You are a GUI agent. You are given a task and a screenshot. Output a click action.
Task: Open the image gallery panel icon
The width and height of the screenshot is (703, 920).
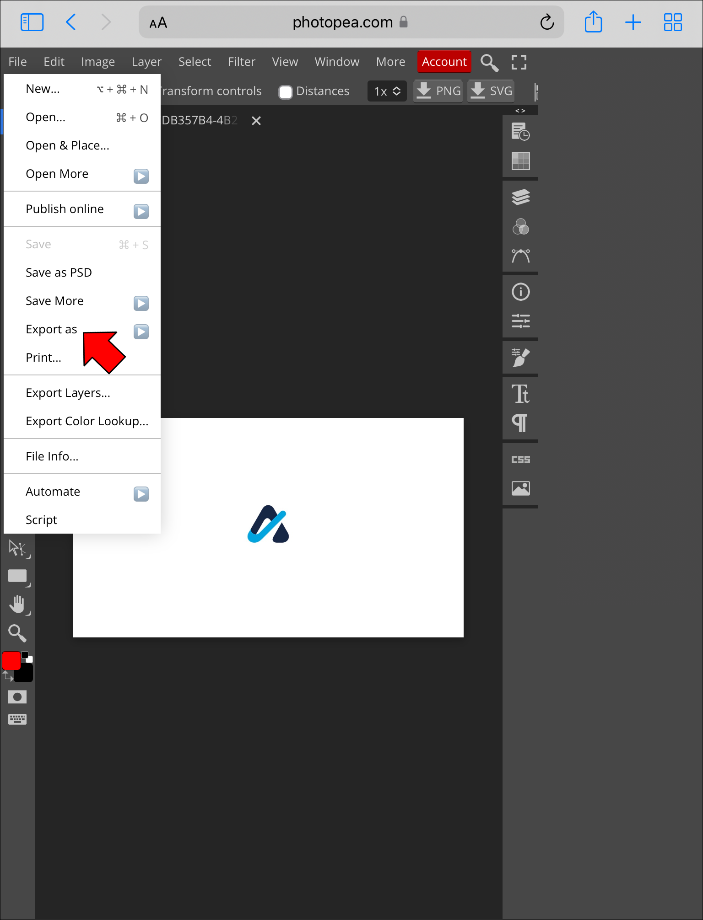pos(520,488)
